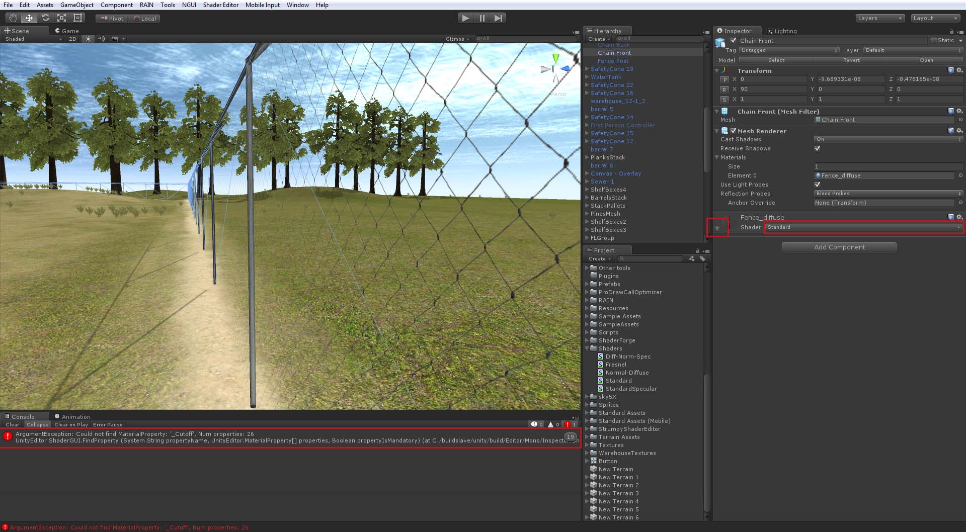Click the Scene orientation gizmo
966x532 pixels.
[x=555, y=69]
